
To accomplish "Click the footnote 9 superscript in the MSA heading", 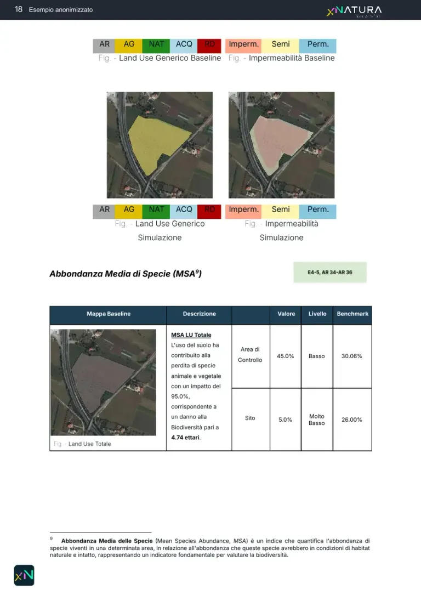I will point(197,271).
